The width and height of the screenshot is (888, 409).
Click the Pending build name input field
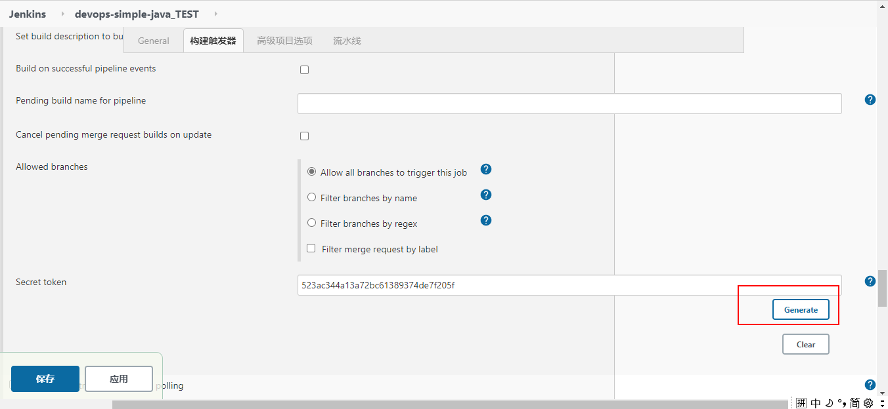(569, 104)
